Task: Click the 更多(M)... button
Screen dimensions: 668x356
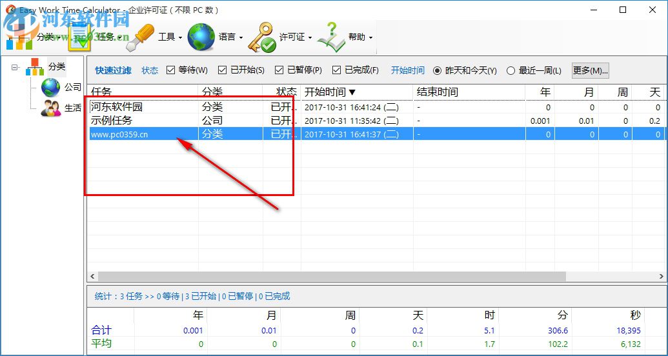Action: tap(590, 70)
